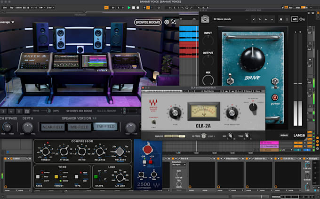Select the A compare slot
The height and width of the screenshot is (199, 320).
tap(281, 19)
